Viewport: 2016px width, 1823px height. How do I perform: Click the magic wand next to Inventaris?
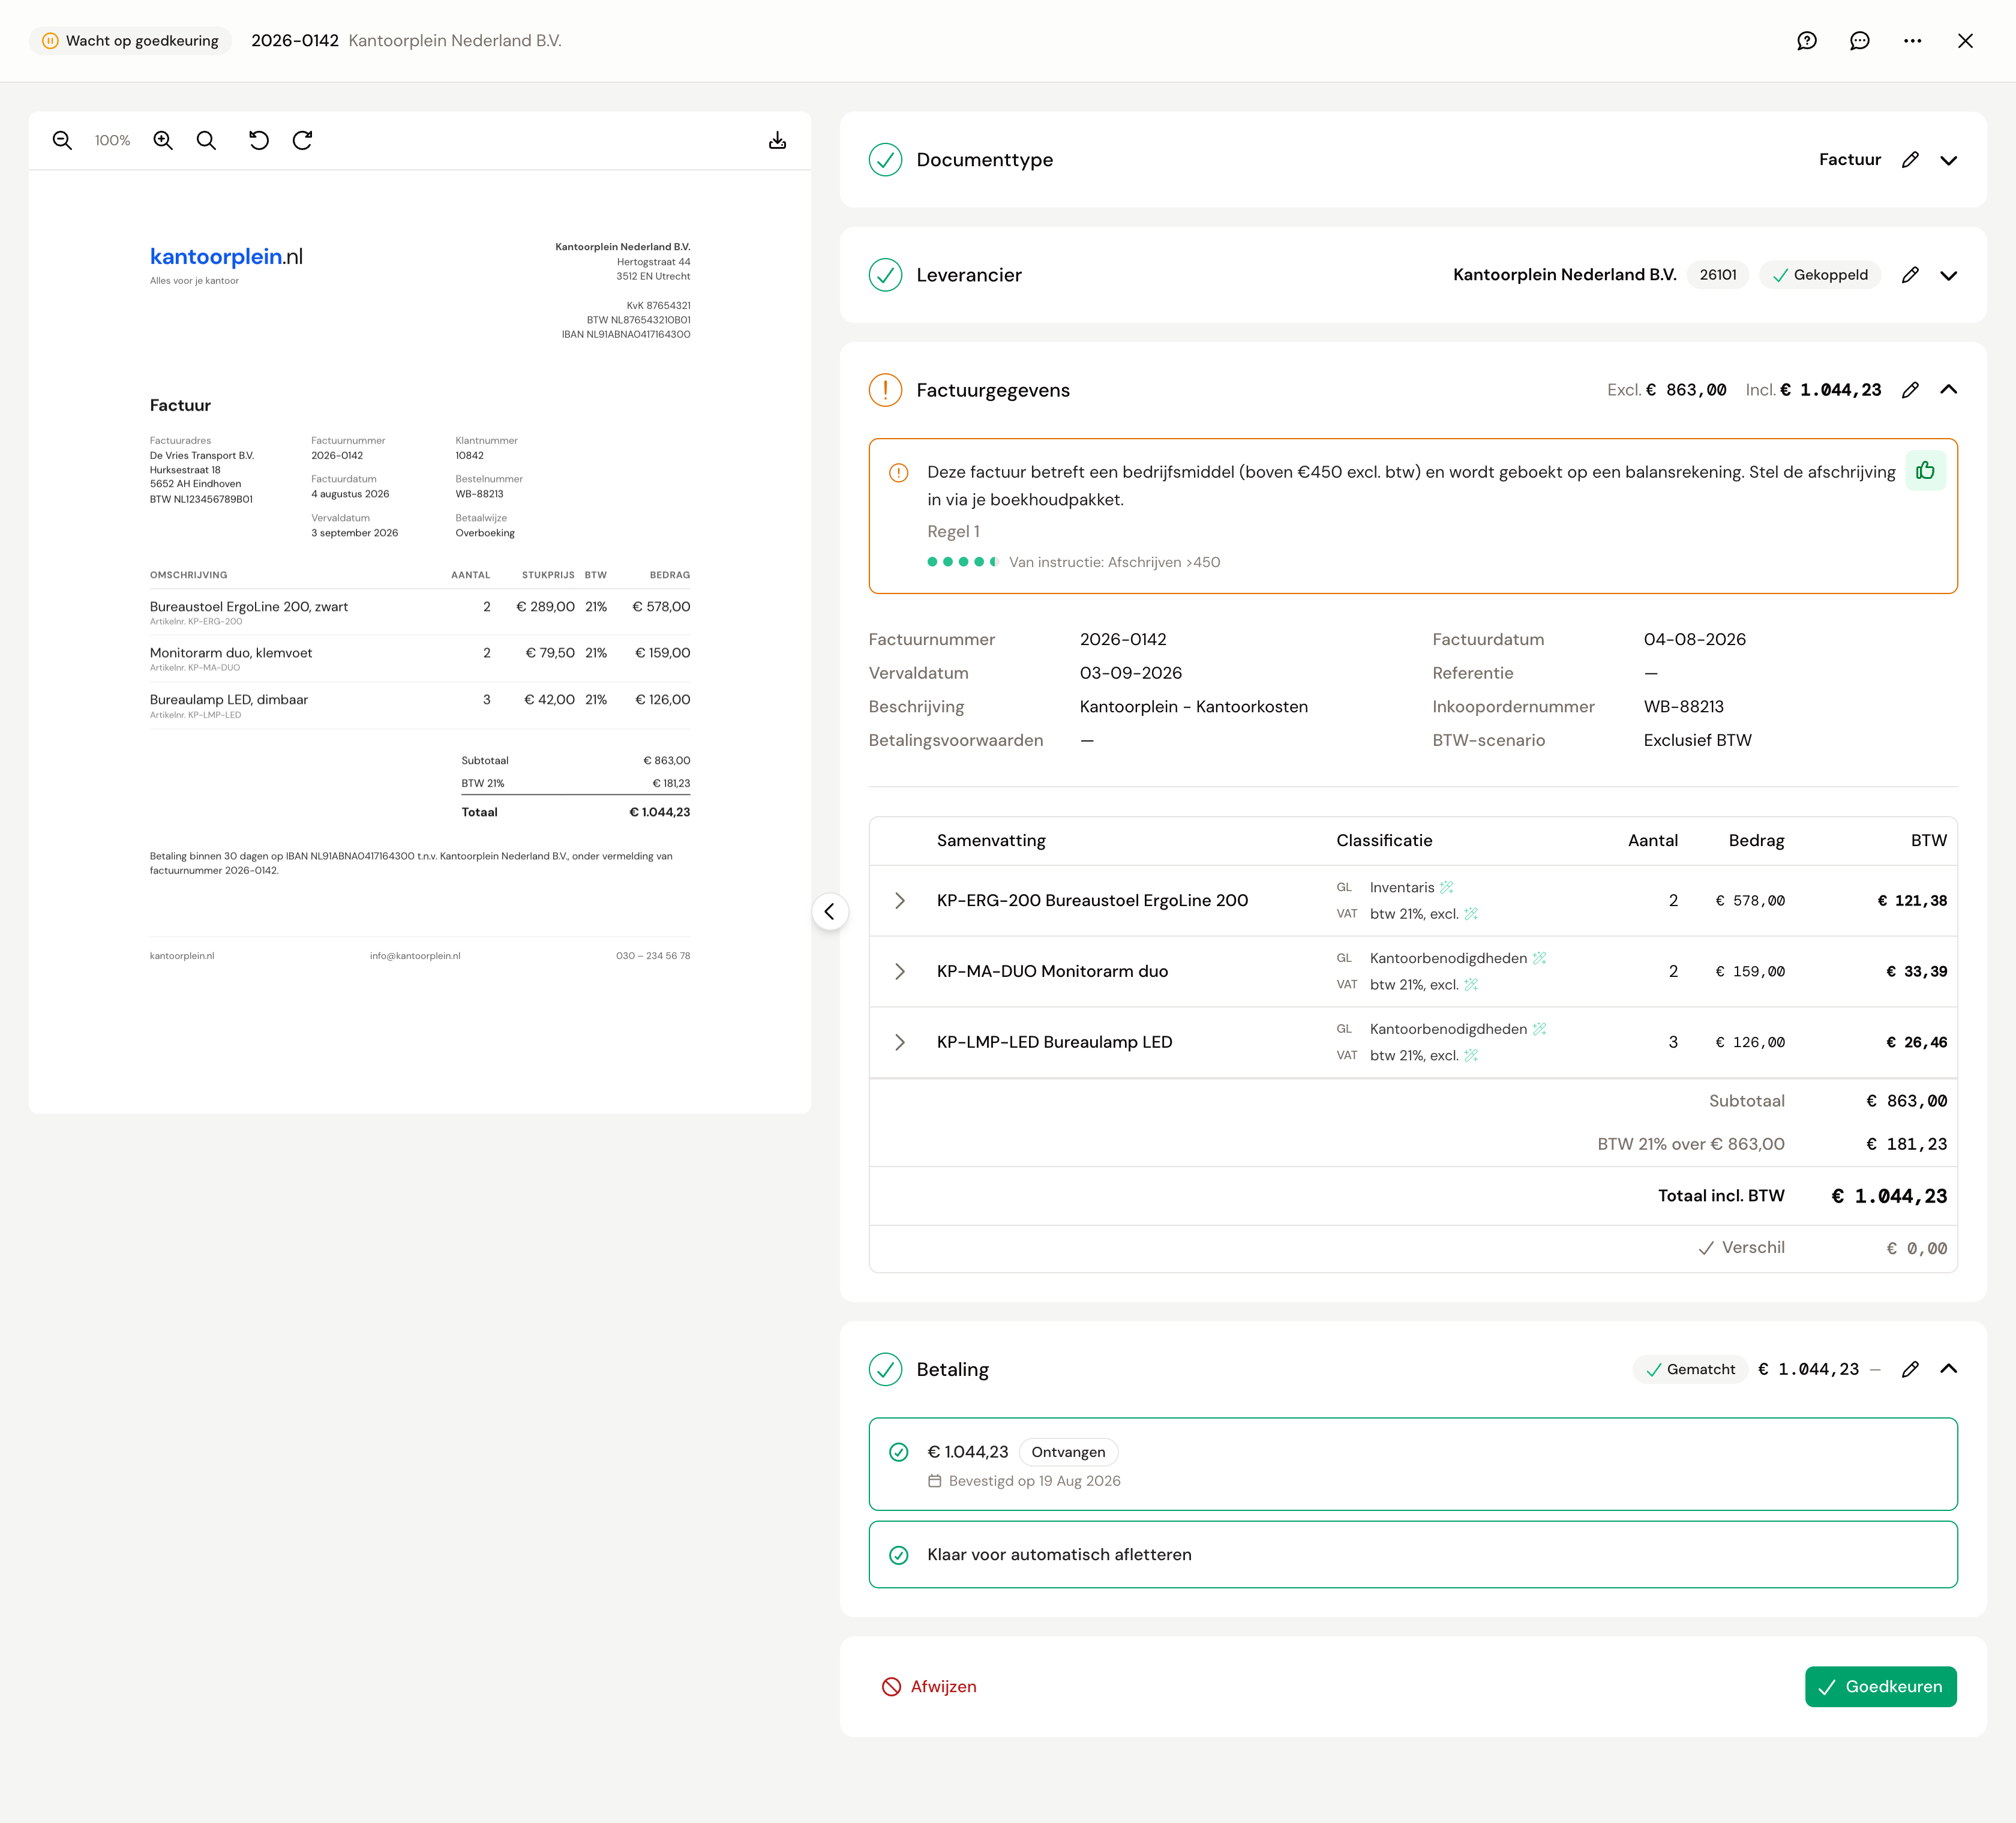coord(1447,887)
